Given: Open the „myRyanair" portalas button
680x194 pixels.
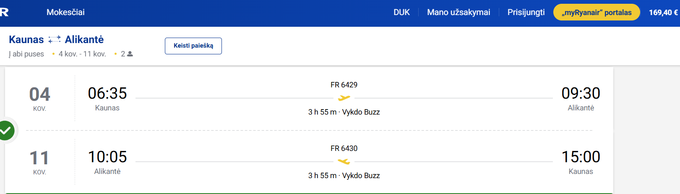Looking at the screenshot, I should pos(597,13).
